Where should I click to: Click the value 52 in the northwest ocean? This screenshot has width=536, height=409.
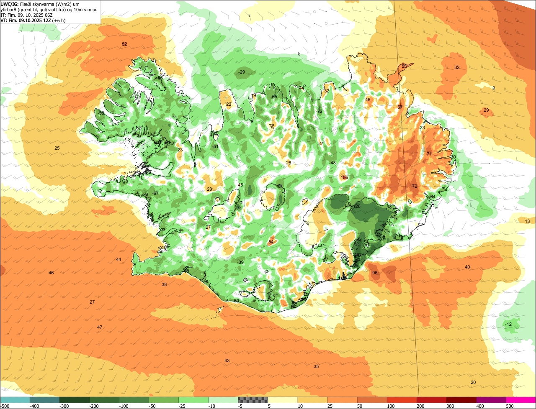pyautogui.click(x=124, y=44)
